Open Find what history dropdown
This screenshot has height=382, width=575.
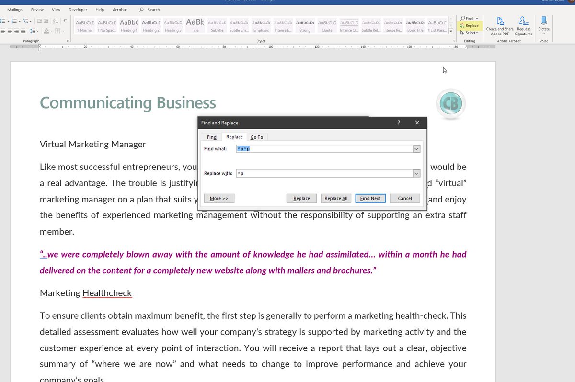click(416, 149)
